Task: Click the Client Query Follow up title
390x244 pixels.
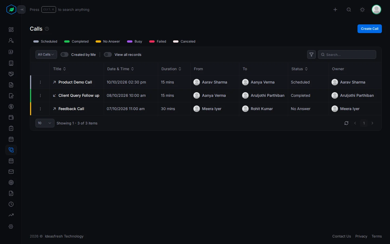Action: pyautogui.click(x=79, y=95)
